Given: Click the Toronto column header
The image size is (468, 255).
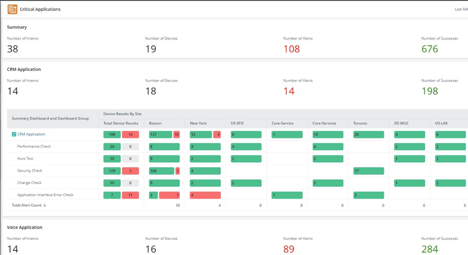Looking at the screenshot, I should tap(361, 124).
